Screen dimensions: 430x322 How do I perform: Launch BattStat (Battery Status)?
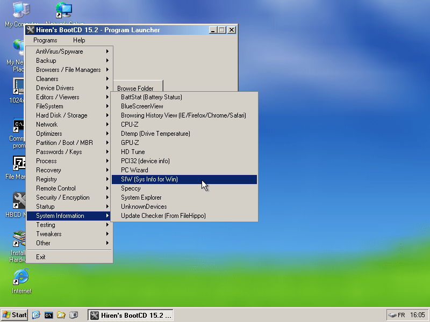coord(184,97)
